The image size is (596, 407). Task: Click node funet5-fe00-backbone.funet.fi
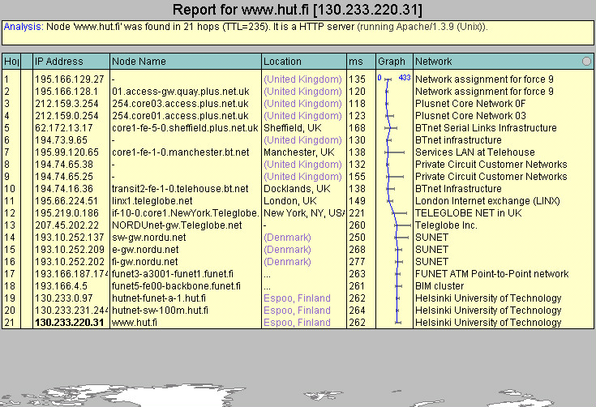[176, 285]
